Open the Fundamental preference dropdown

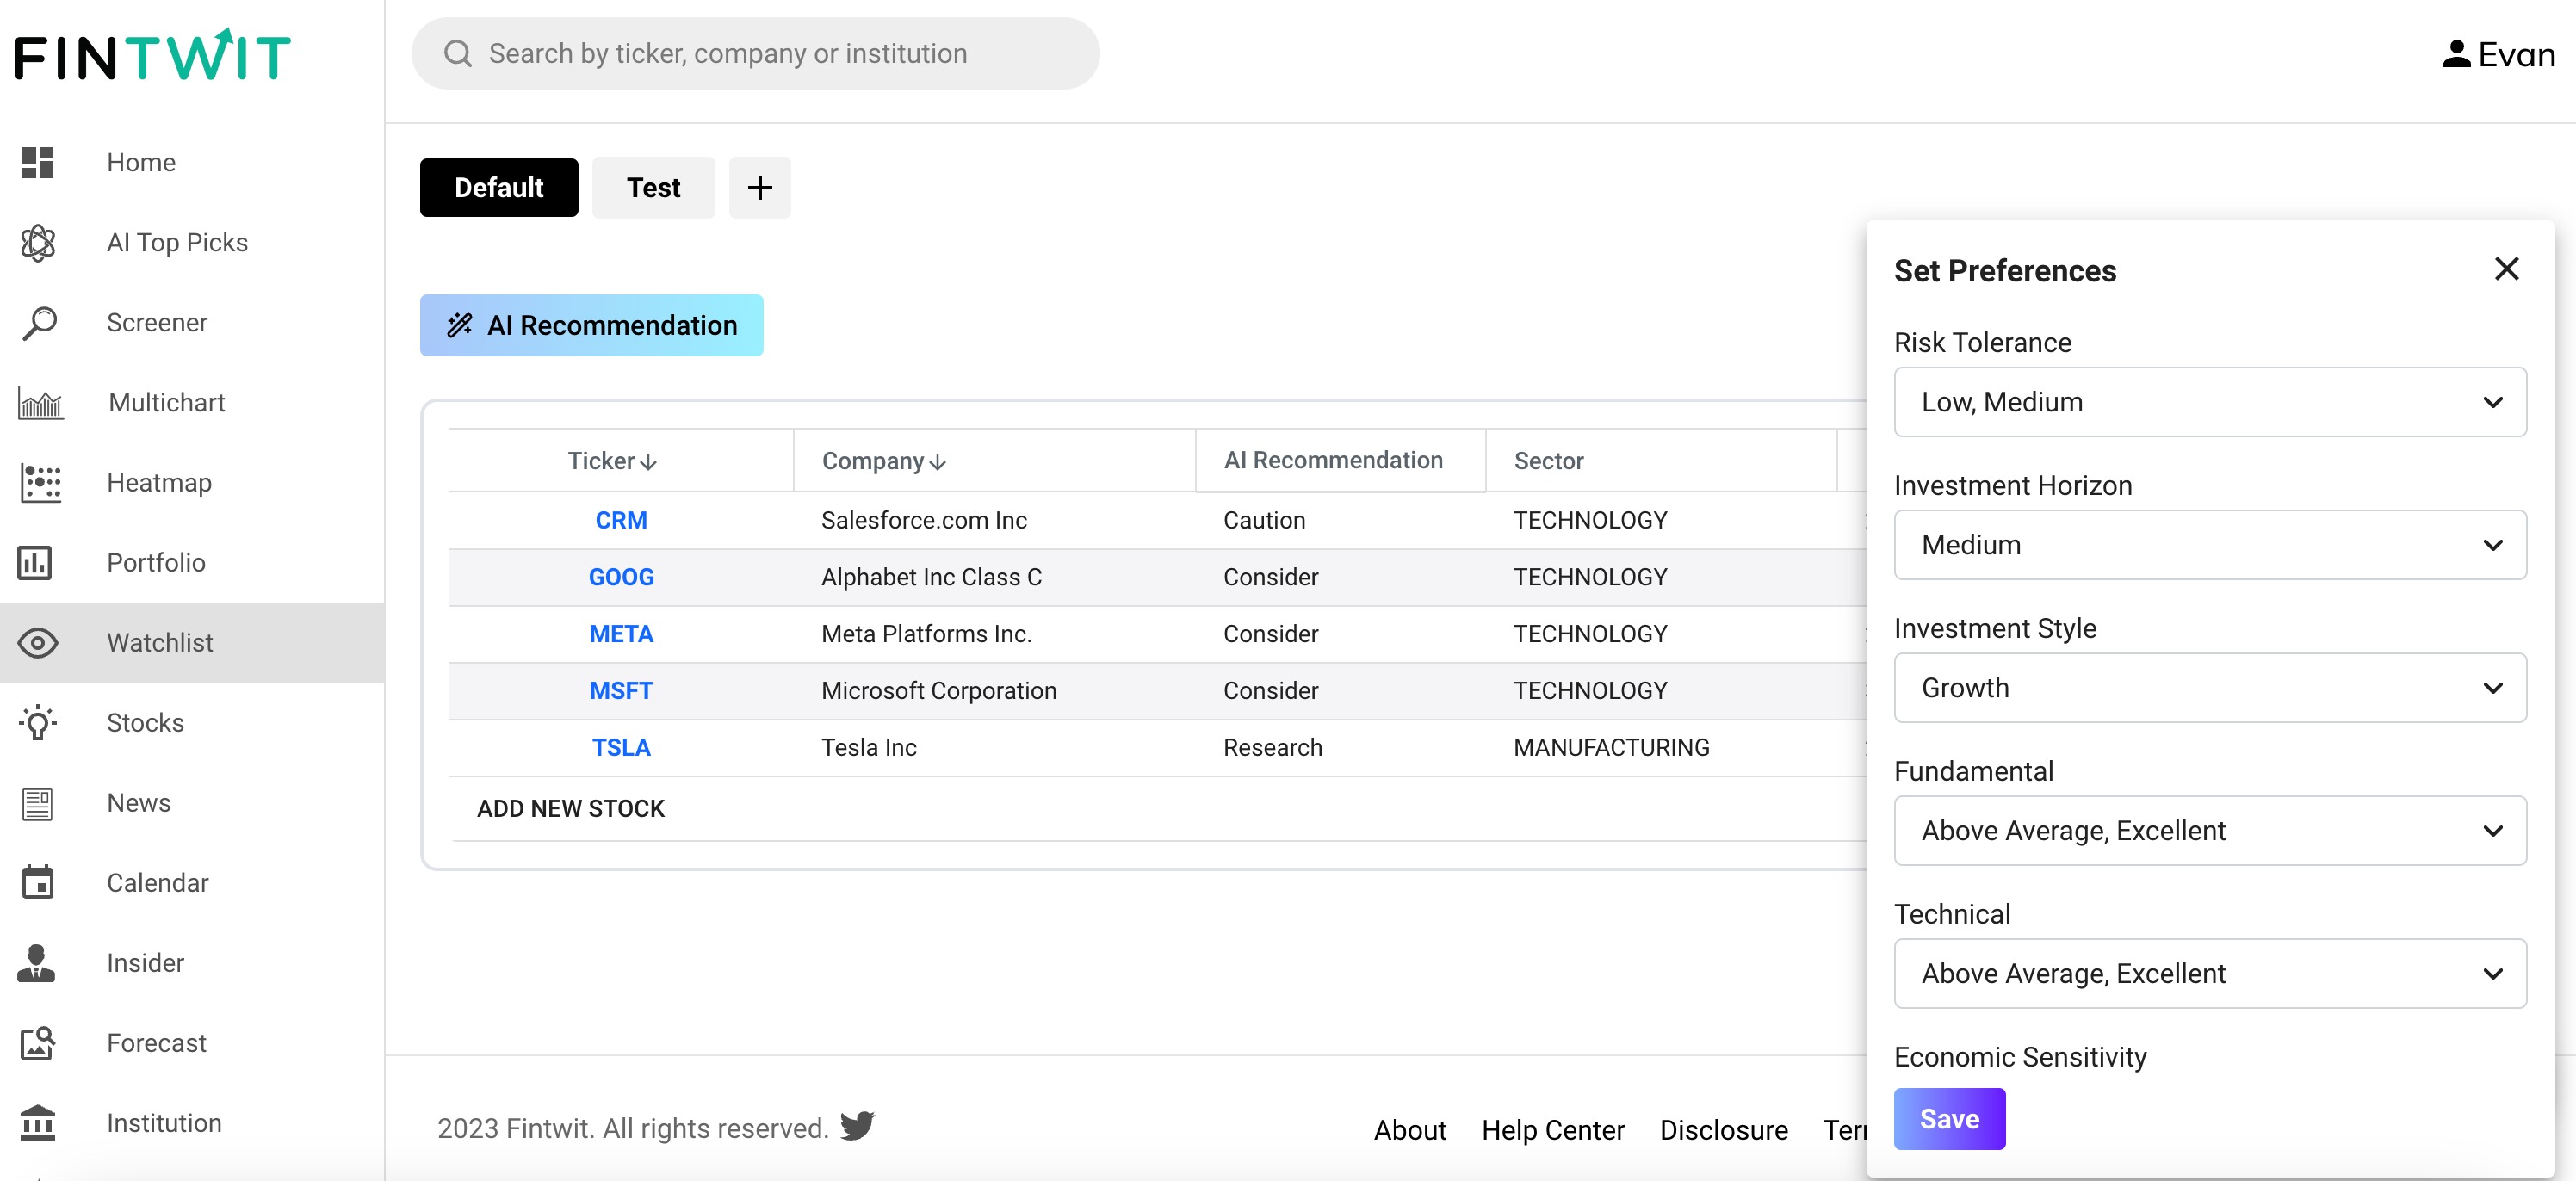(x=2209, y=831)
